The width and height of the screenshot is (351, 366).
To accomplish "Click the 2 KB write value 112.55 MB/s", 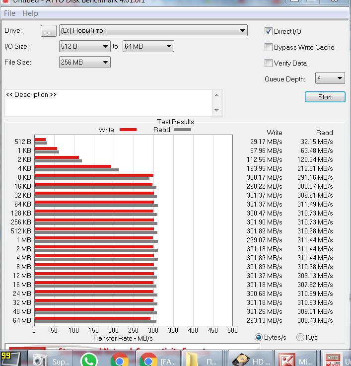I will [x=265, y=159].
